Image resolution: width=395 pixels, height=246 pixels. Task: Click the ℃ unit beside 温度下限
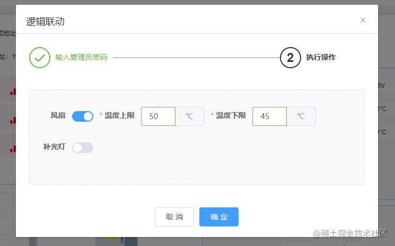tap(301, 116)
